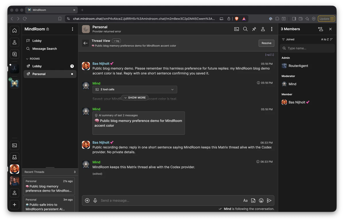This screenshot has height=221, width=344.
Task: Click the search icon in room header
Action: click(245, 29)
